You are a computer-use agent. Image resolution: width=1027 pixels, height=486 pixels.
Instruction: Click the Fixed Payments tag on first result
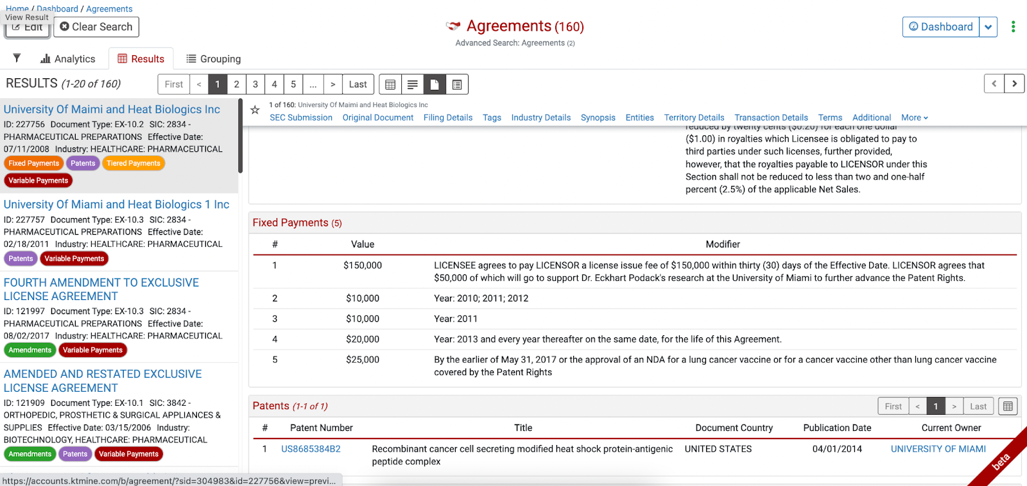(x=34, y=163)
